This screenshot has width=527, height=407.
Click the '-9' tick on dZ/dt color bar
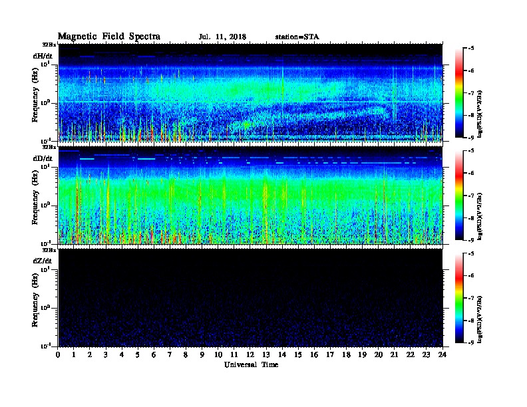coord(471,342)
